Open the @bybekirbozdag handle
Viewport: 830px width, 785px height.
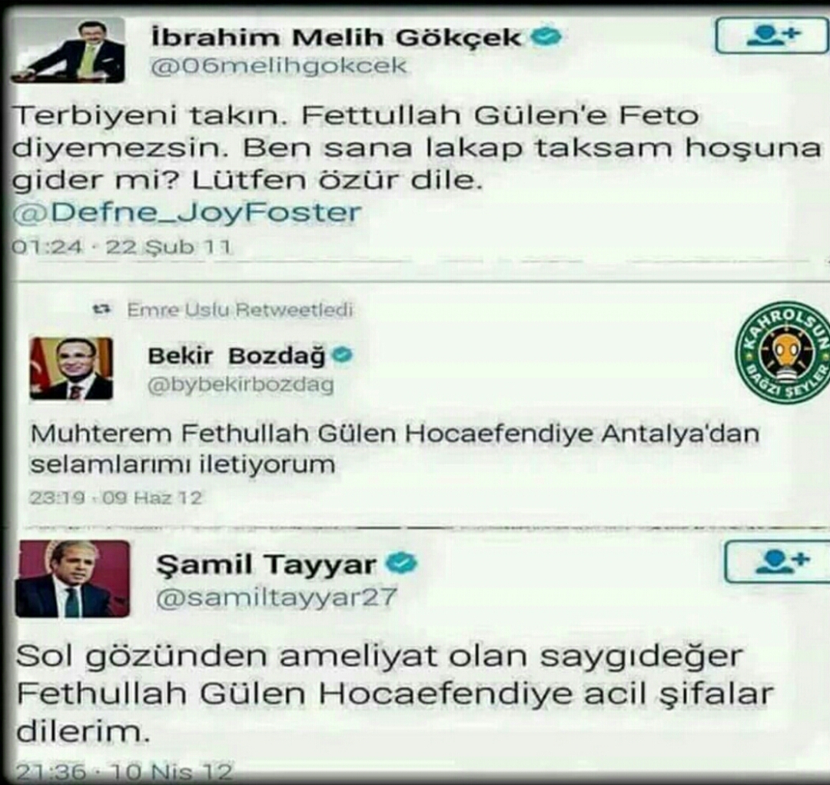[241, 384]
